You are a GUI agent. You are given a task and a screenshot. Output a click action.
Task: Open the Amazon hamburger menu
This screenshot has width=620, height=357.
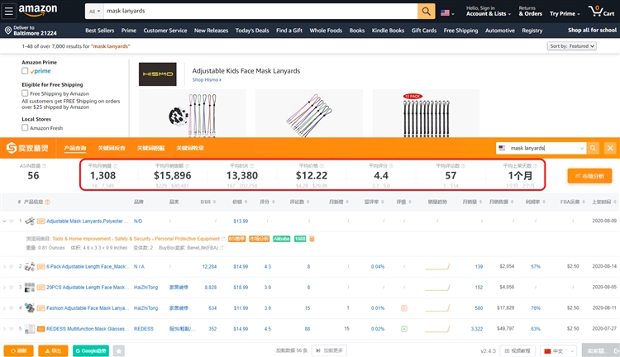pyautogui.click(x=8, y=12)
